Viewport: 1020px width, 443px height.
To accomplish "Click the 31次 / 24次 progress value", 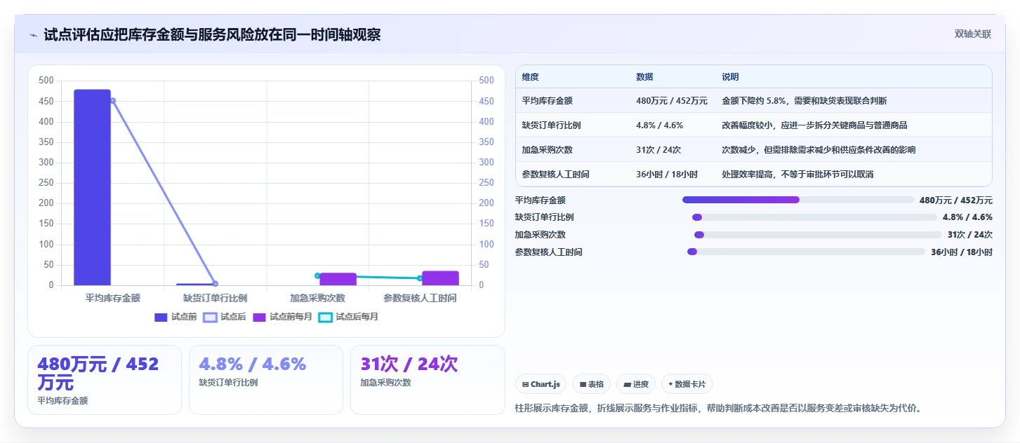I will point(970,235).
